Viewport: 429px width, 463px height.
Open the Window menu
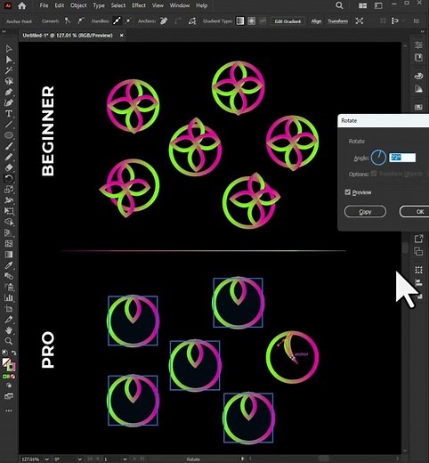click(180, 5)
